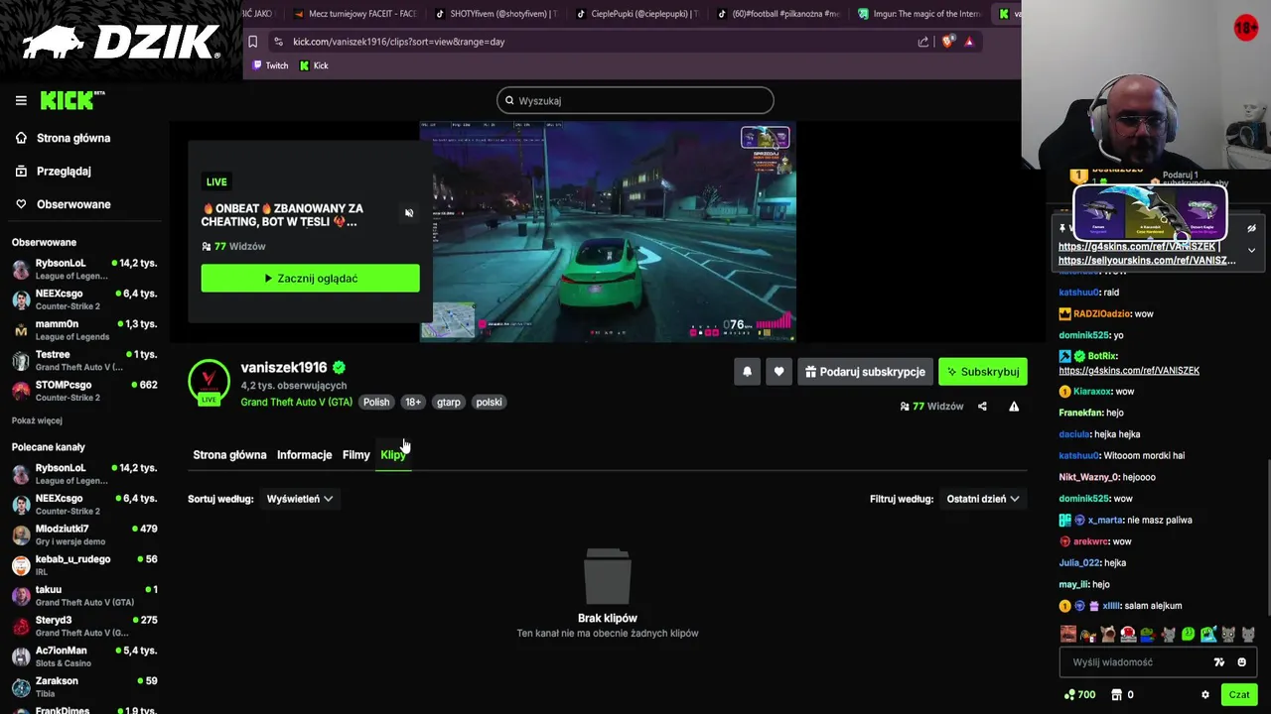1271x714 pixels.
Task: Switch to Informacje tab
Action: tap(304, 455)
